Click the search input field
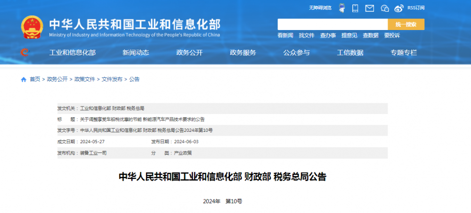The width and height of the screenshot is (471, 213). pyautogui.click(x=333, y=24)
